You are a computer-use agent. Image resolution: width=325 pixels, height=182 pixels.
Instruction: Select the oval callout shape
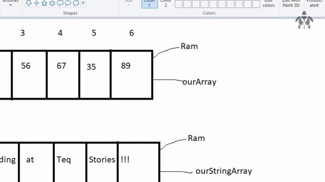[68, 3]
